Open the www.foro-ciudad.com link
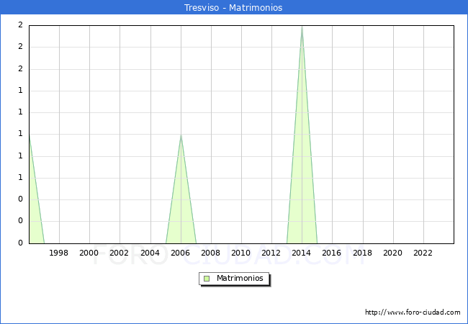468x324 pixels. [413, 312]
